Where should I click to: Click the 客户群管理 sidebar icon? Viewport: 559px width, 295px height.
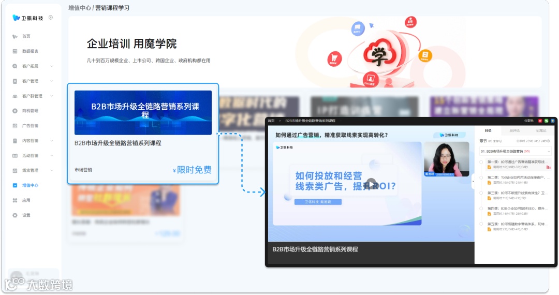pyautogui.click(x=15, y=96)
